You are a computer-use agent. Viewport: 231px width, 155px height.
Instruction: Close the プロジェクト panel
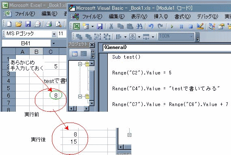92,45
